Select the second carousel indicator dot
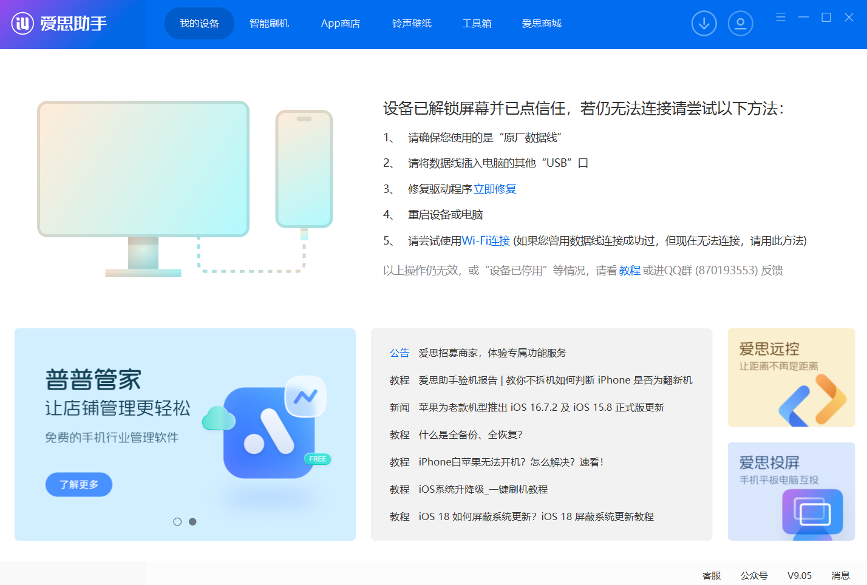This screenshot has width=867, height=585. click(x=193, y=521)
